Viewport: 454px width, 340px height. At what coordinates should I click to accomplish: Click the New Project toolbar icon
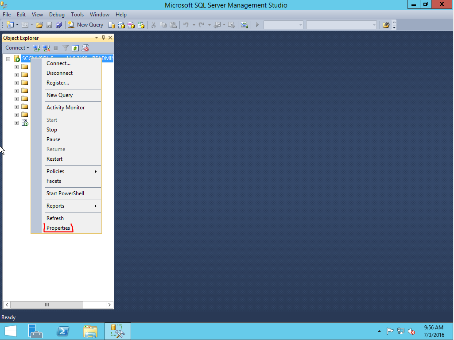[10, 25]
